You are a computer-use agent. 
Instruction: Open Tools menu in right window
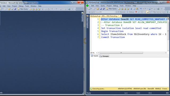click(122, 6)
